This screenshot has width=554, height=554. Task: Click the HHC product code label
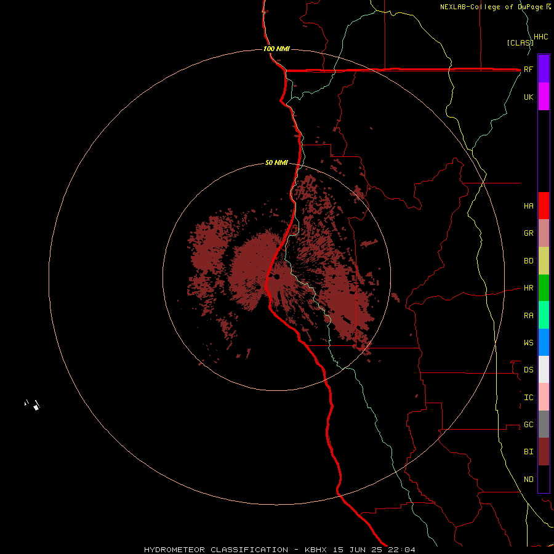(x=540, y=37)
